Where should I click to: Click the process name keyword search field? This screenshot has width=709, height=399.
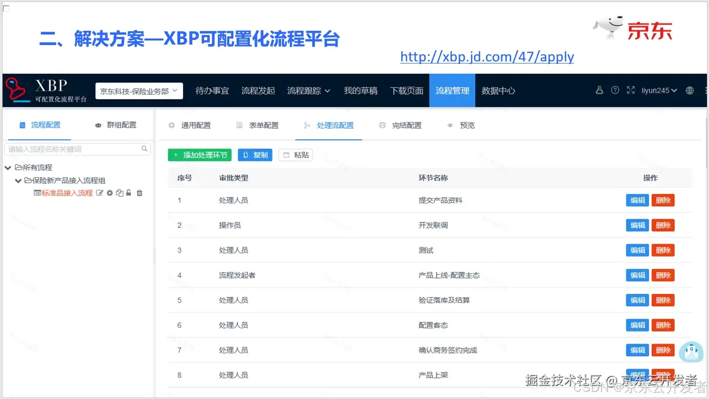coord(77,149)
